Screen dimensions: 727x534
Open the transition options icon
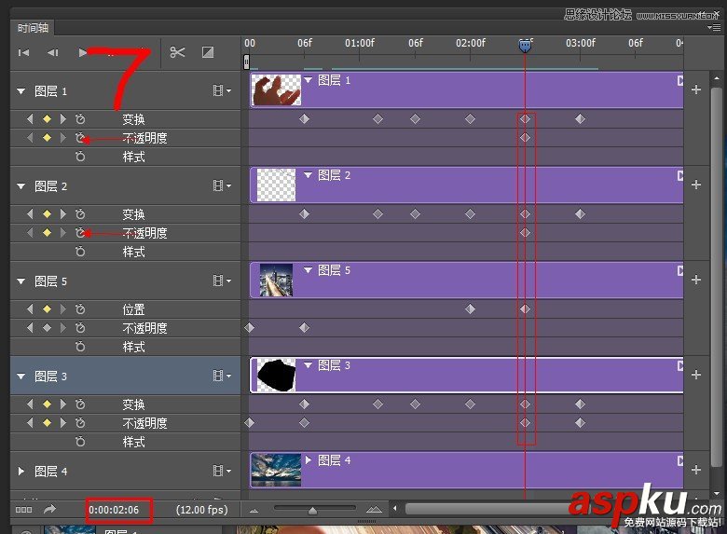click(208, 52)
